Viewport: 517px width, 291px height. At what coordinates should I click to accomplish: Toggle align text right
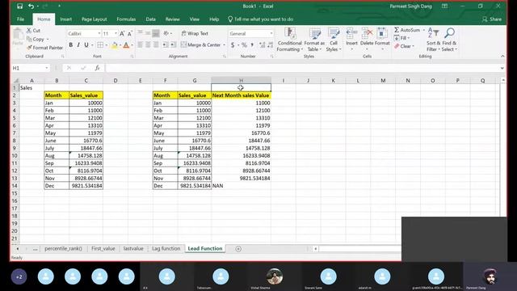[156, 45]
